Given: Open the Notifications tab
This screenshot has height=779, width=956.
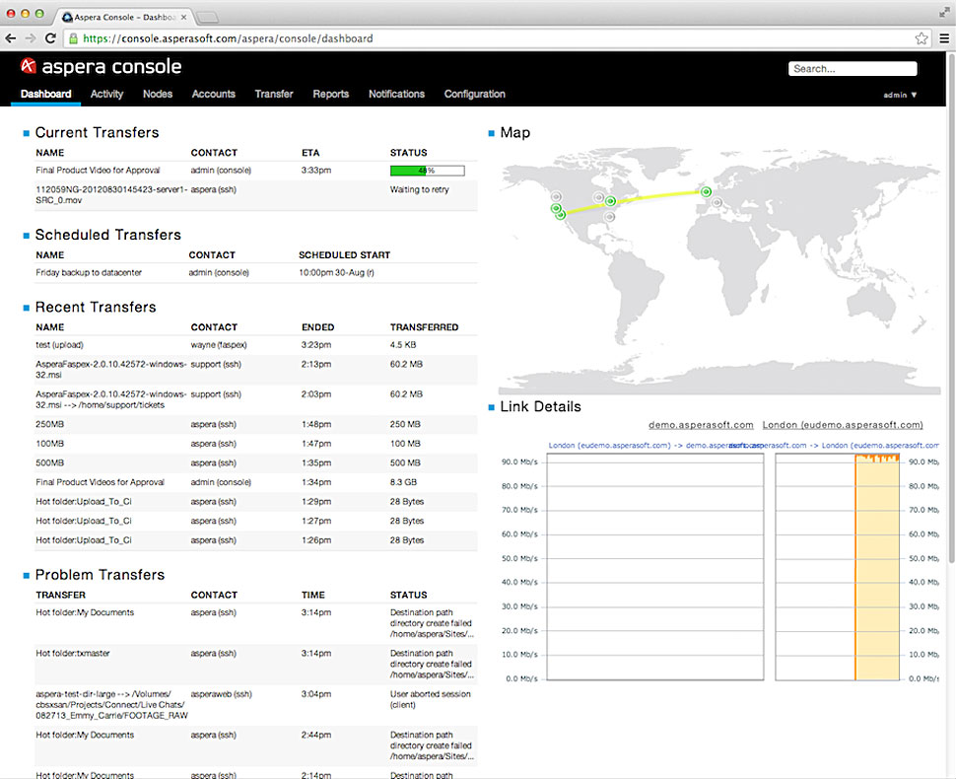Looking at the screenshot, I should [x=396, y=94].
